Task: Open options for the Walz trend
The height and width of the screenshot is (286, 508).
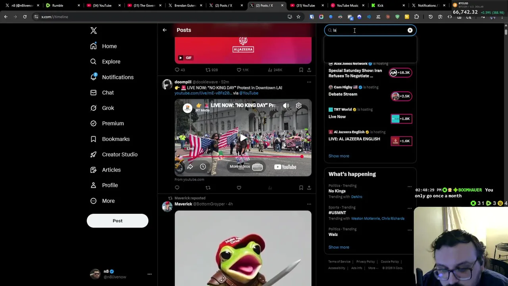Action: [410, 230]
